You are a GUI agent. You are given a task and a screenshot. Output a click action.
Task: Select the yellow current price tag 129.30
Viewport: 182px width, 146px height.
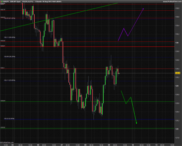coord(178,73)
